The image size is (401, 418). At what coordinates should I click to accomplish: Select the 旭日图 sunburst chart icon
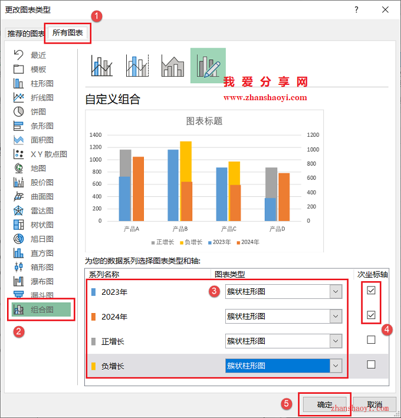19,239
